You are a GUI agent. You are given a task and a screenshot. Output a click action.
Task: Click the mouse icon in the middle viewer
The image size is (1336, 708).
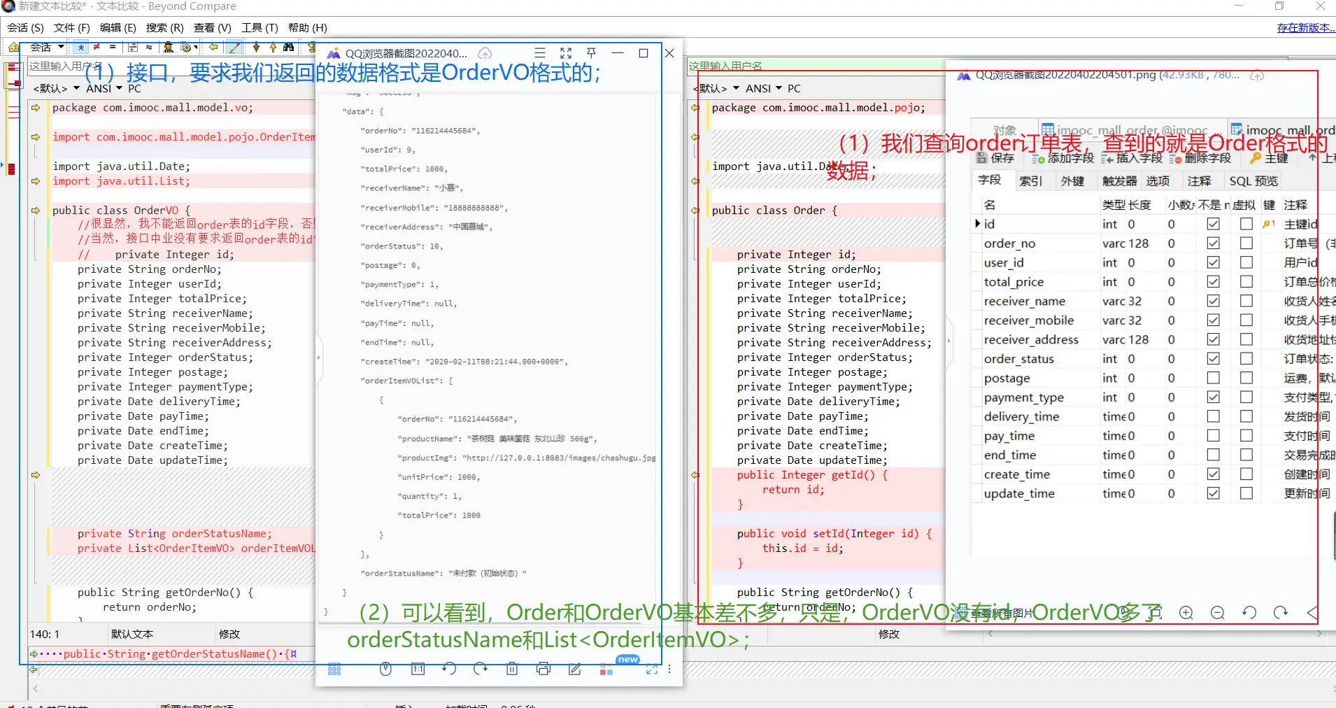(x=385, y=669)
